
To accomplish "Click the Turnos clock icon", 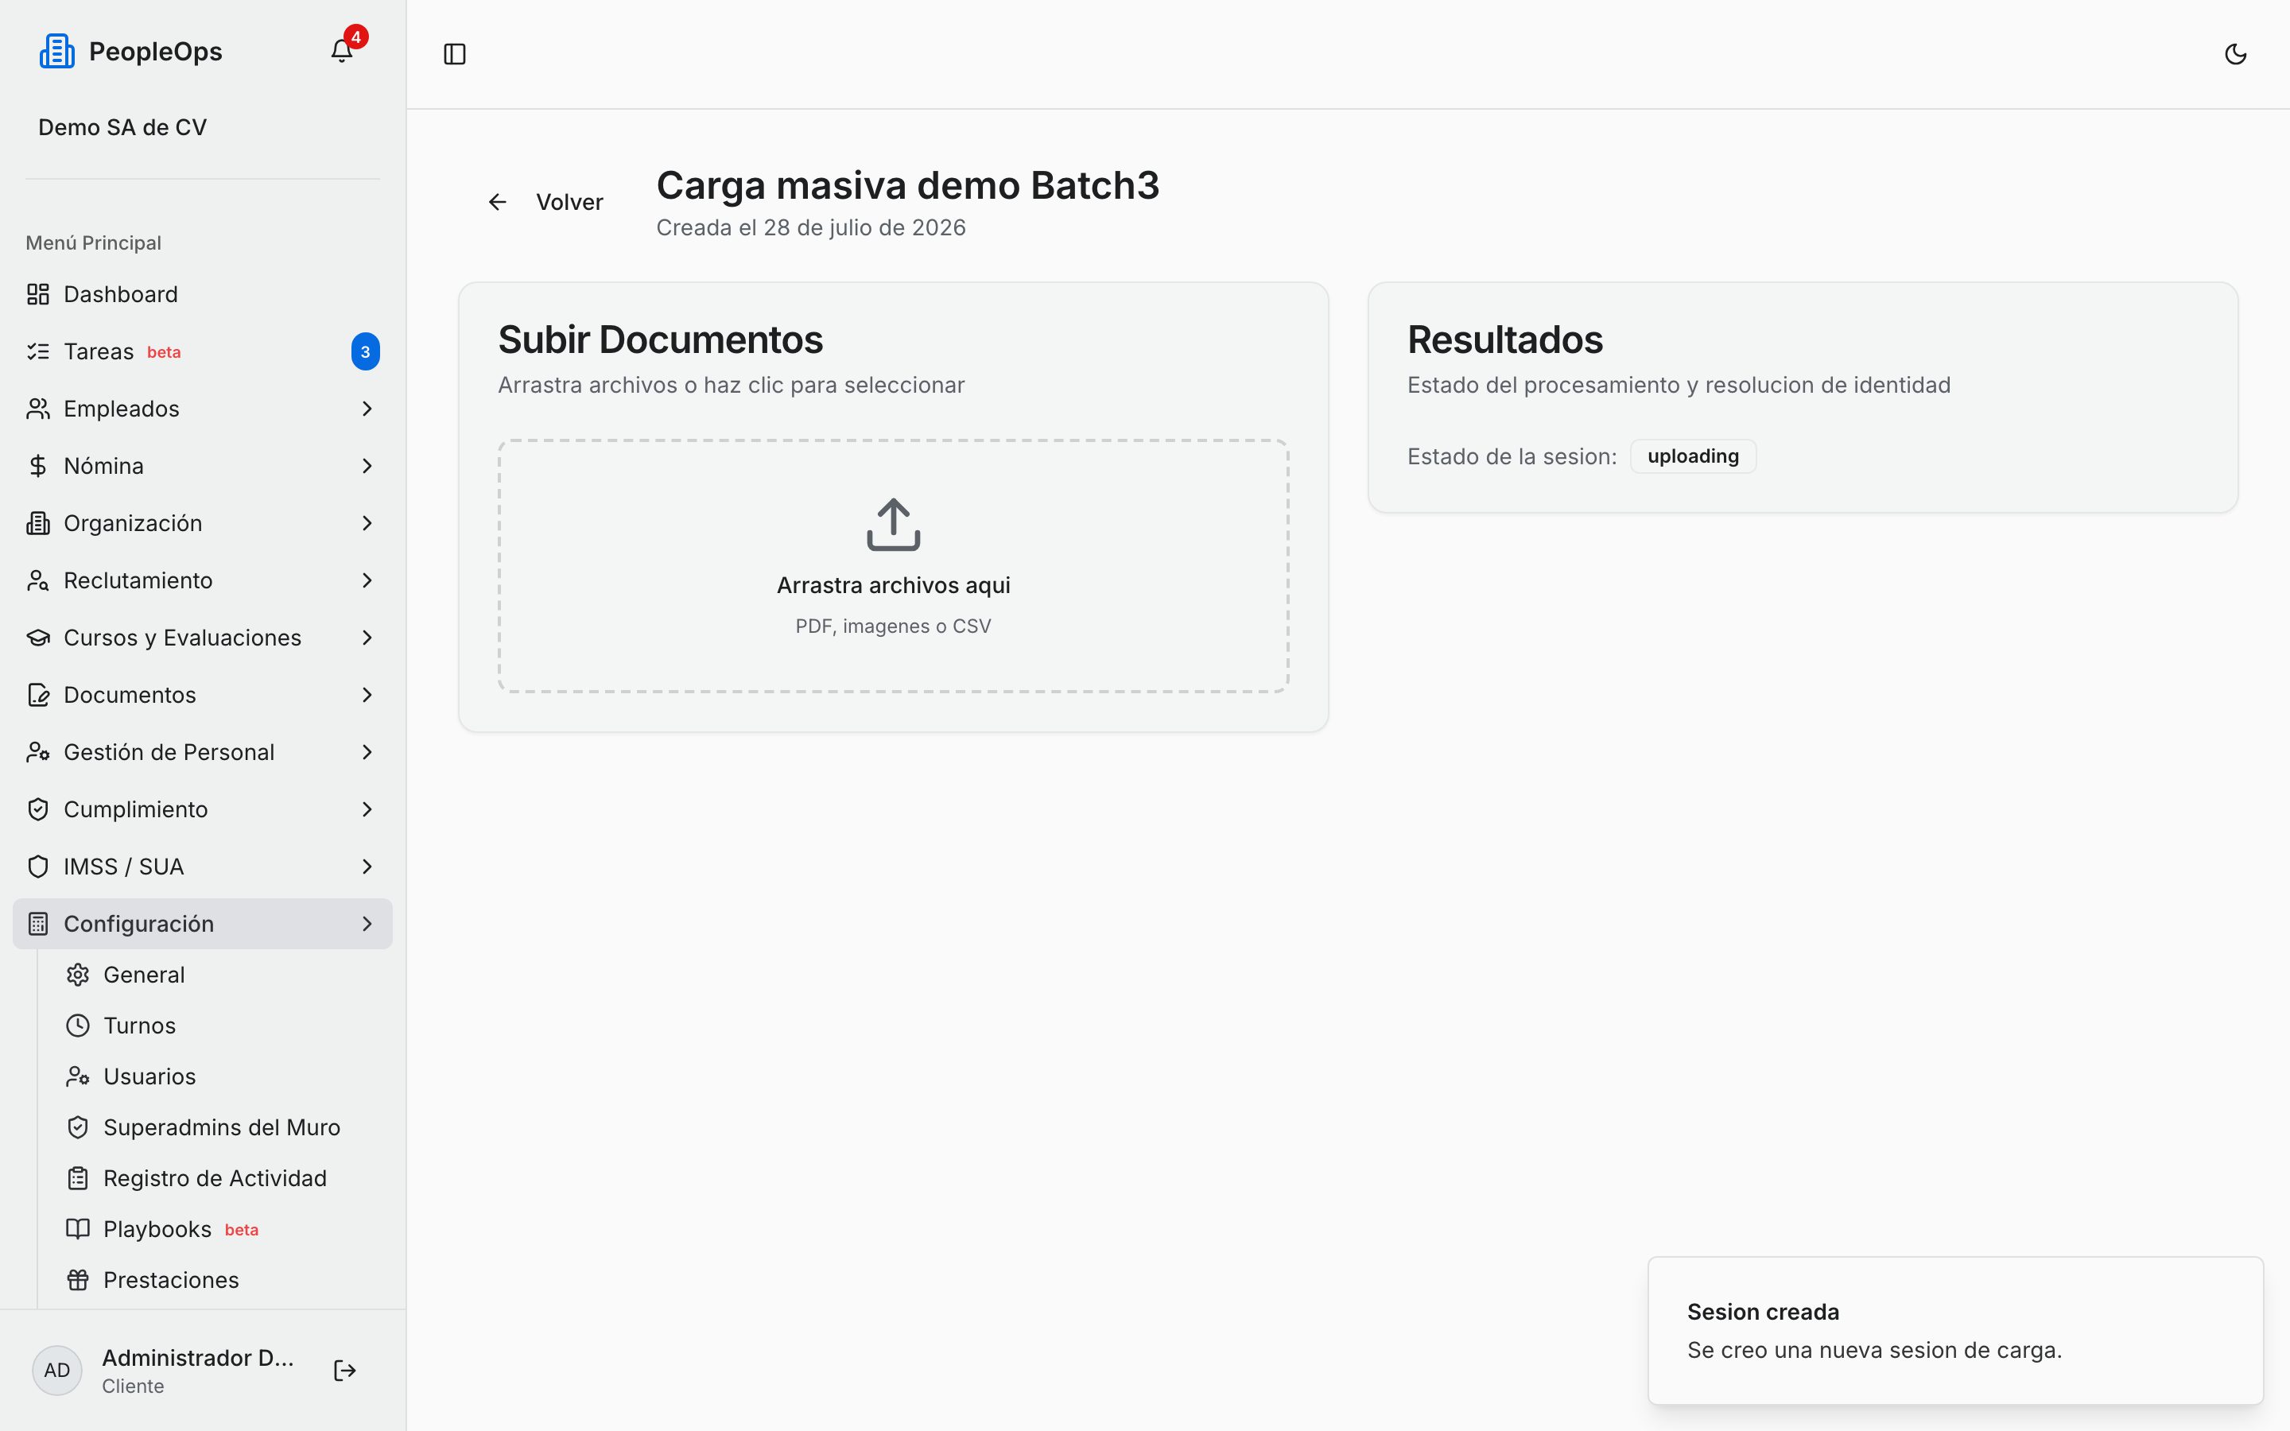I will pos(78,1026).
